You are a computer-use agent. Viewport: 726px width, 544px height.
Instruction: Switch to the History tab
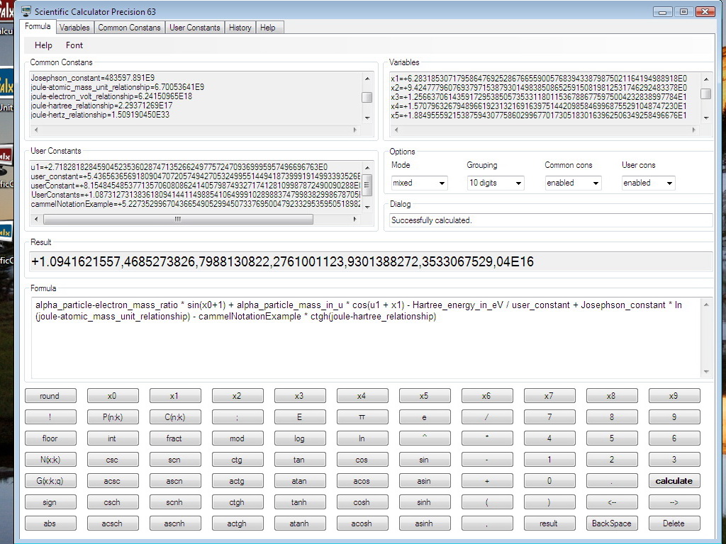click(240, 28)
